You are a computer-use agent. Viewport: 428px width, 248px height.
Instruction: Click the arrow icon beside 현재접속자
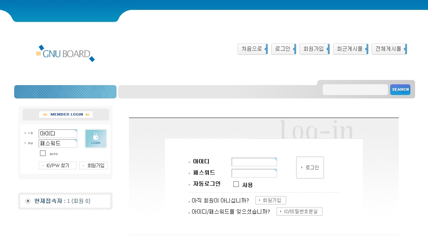[28, 201]
